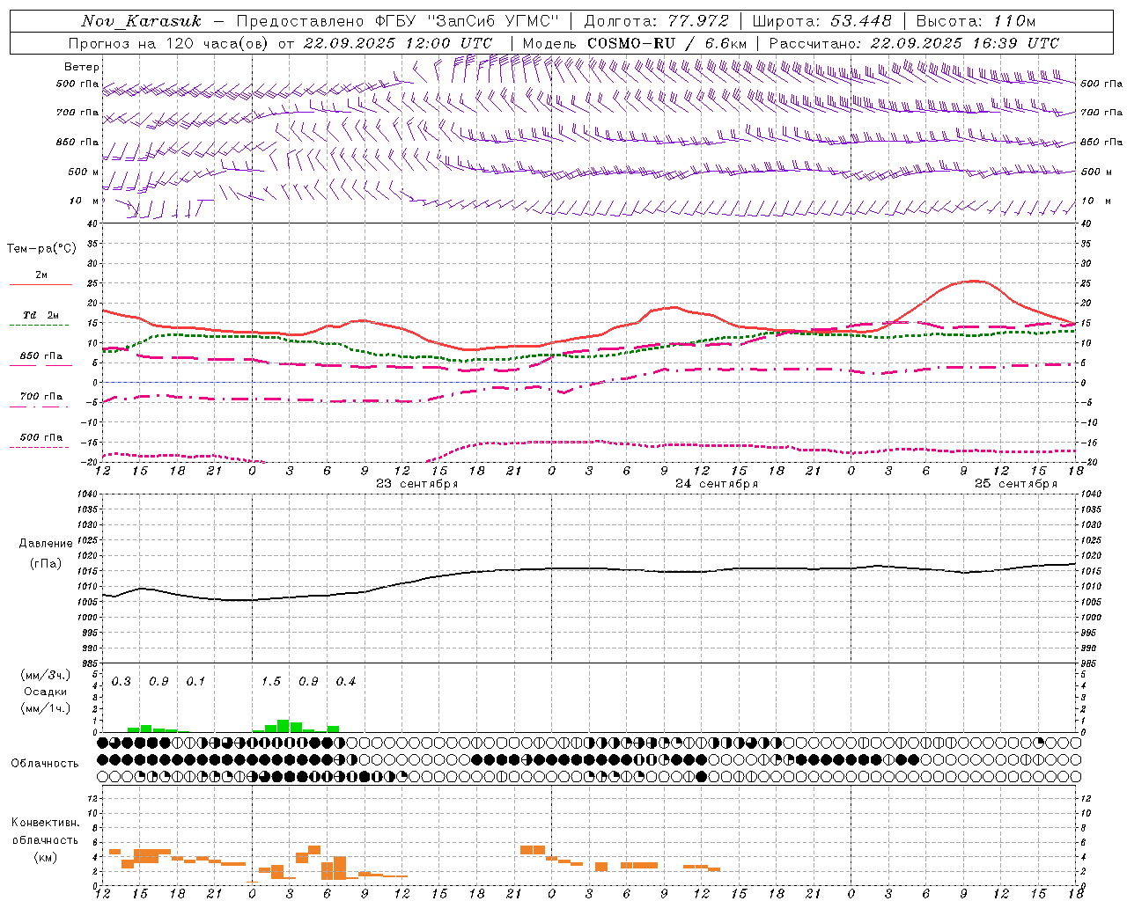Click the (км) unit under облачность
Viewport: 1127px width, 901px height.
pos(46,857)
